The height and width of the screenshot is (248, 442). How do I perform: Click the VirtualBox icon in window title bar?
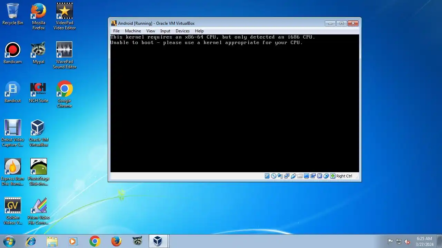pyautogui.click(x=114, y=23)
